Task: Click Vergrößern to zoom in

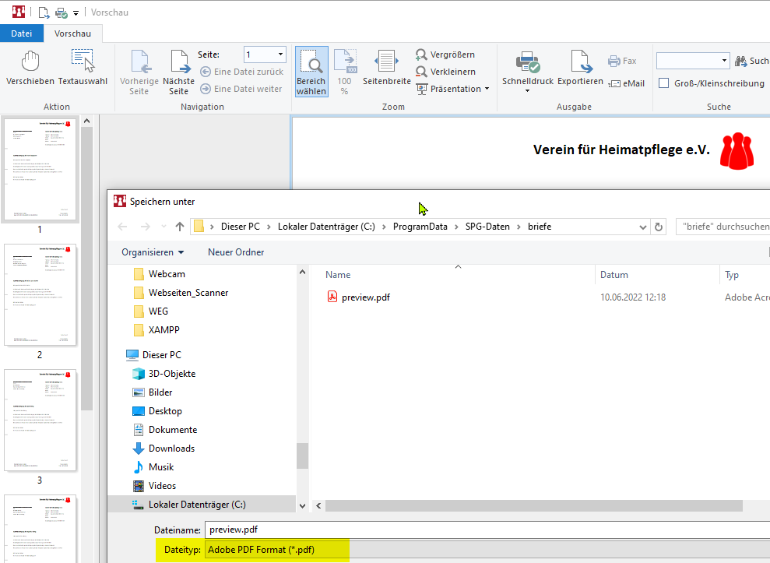Action: [x=445, y=55]
